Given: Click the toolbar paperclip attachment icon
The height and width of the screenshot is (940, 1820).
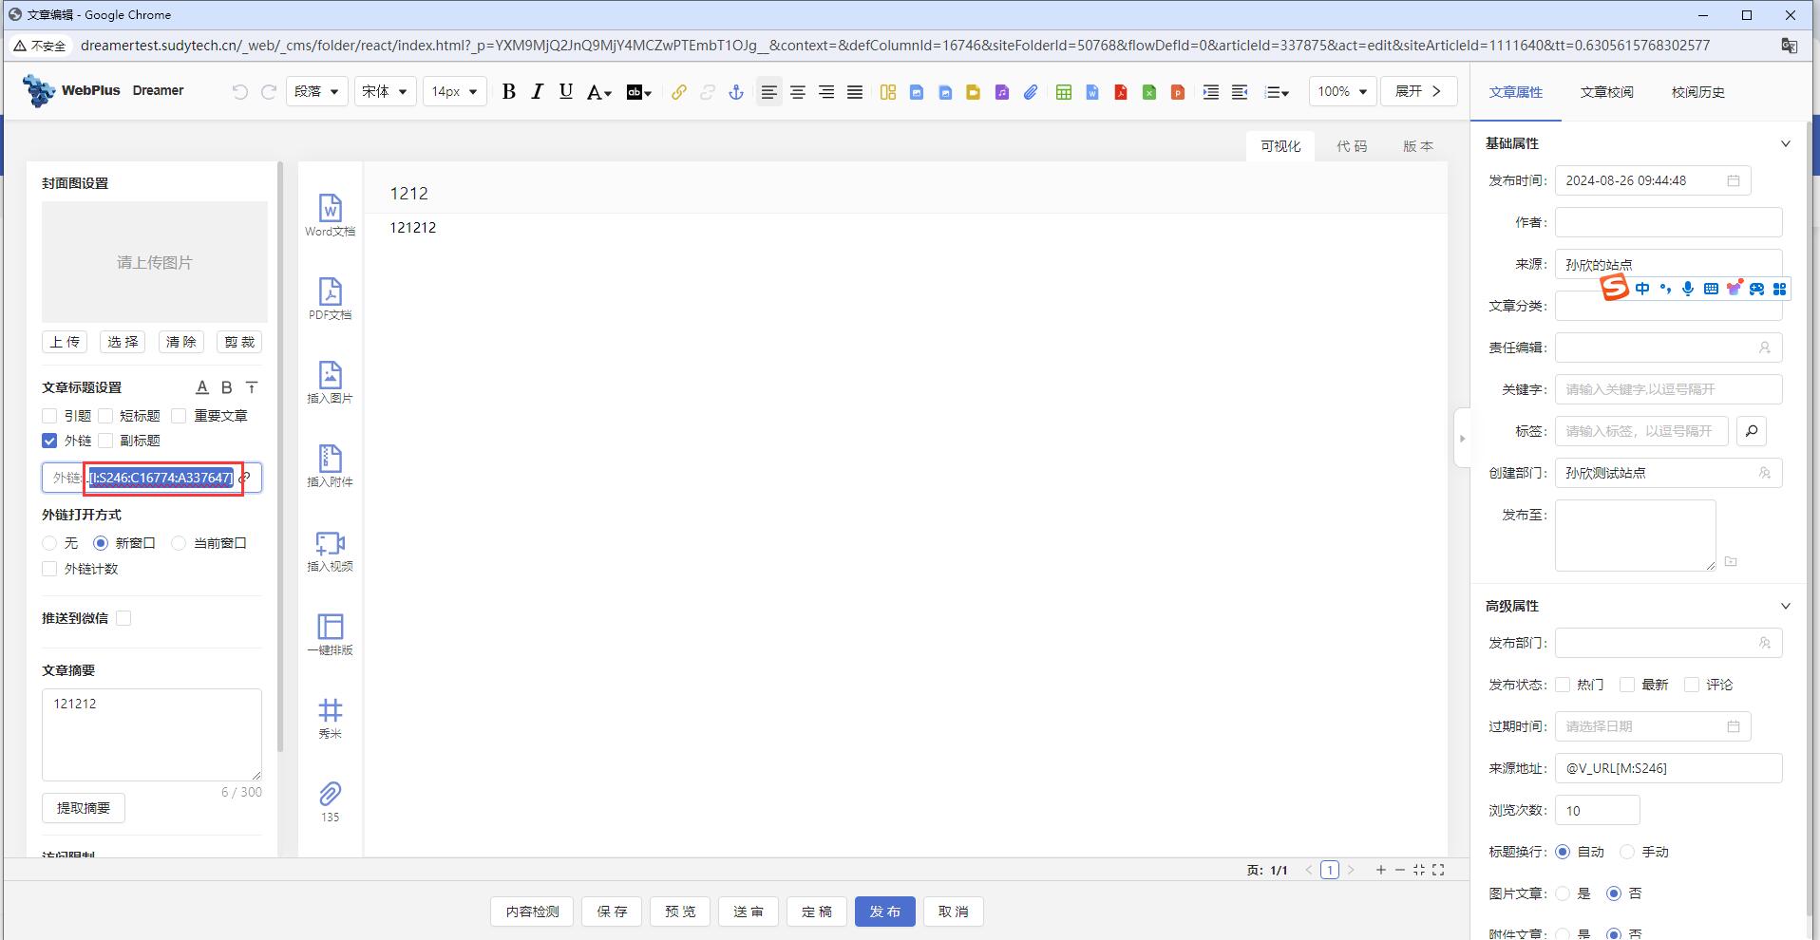Looking at the screenshot, I should coord(1031,92).
